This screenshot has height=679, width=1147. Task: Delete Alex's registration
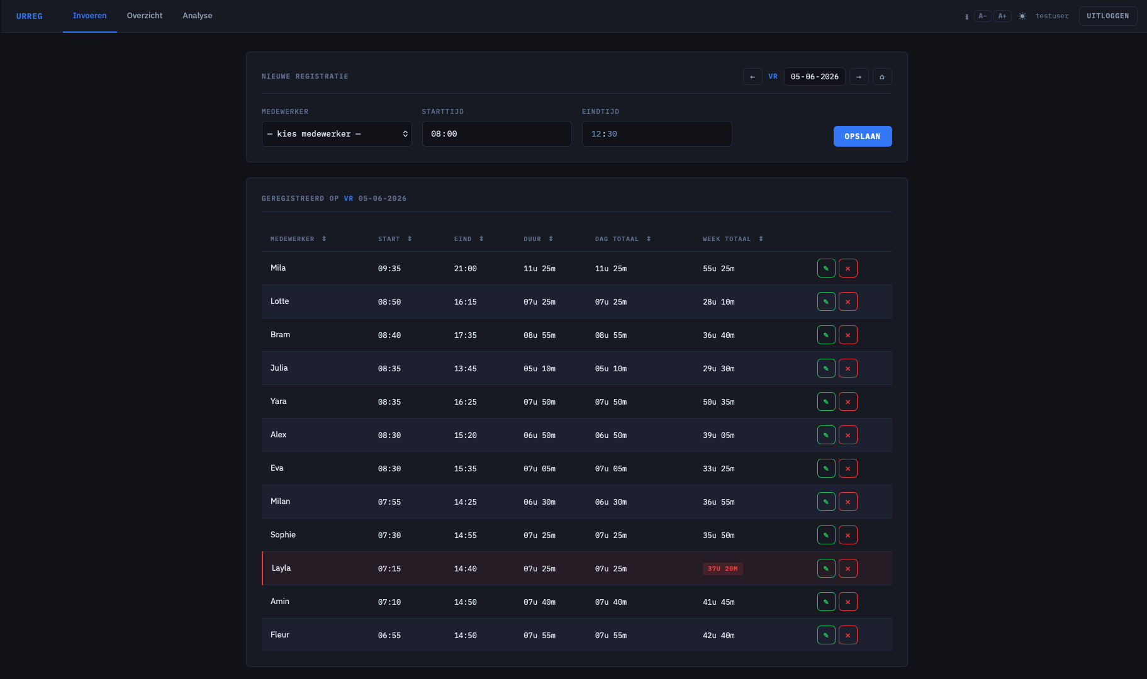coord(848,435)
